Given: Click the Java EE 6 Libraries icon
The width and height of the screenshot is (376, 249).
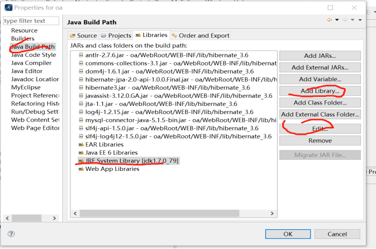Looking at the screenshot, I should pos(81,153).
